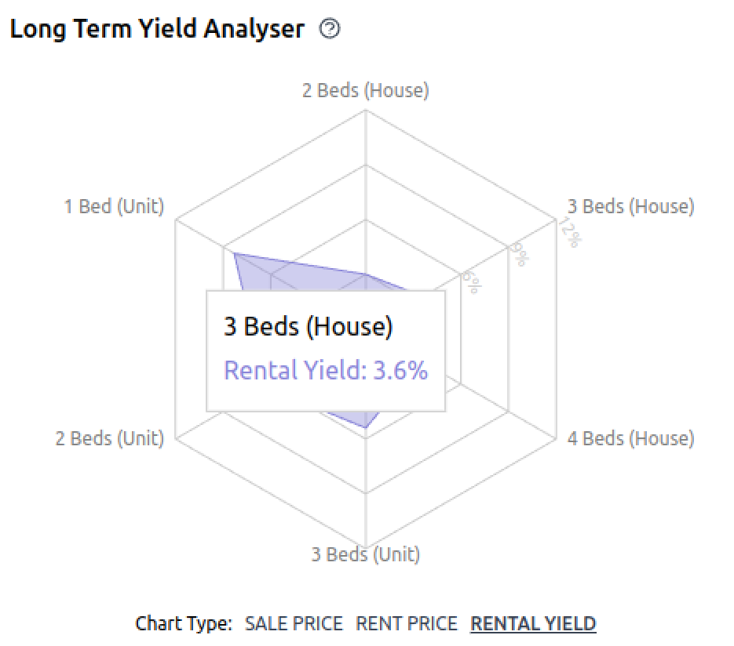This screenshot has height=646, width=734.
Task: Select the RENTAL YIELD chart type
Action: click(x=533, y=623)
